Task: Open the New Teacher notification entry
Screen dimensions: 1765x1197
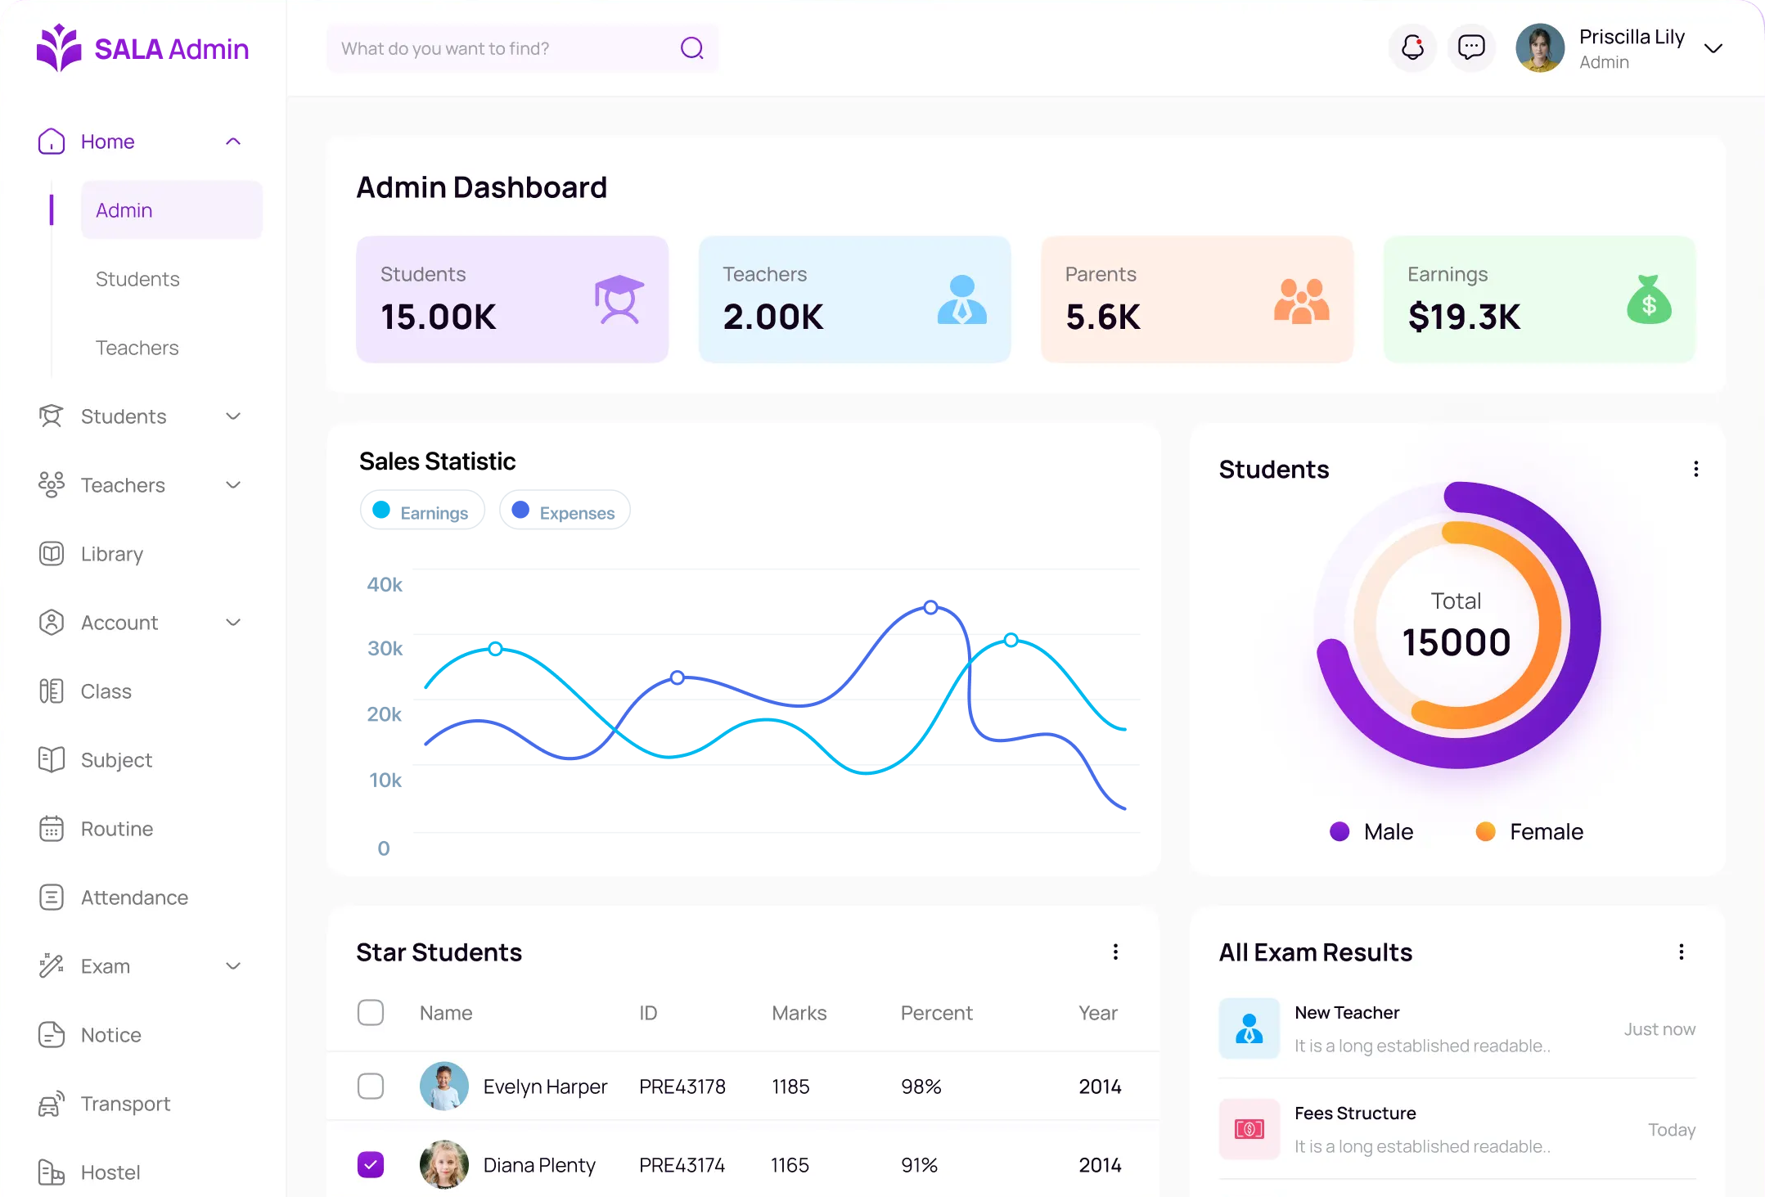Action: (x=1457, y=1028)
